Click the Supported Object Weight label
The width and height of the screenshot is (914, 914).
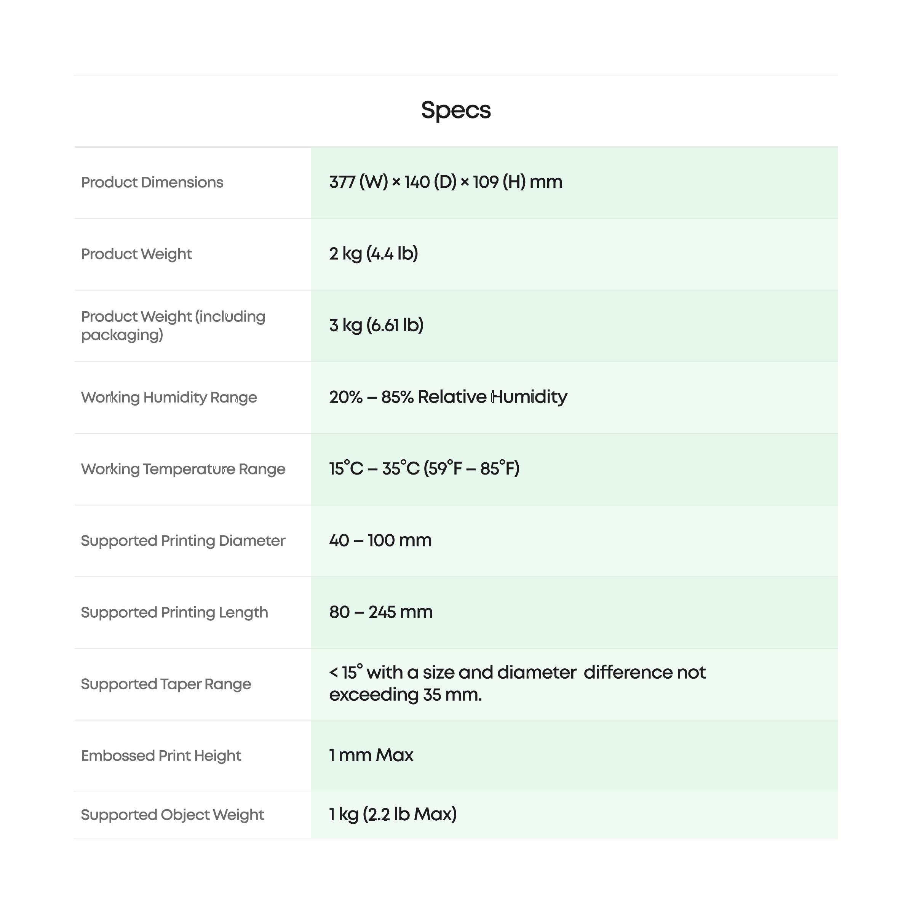[x=172, y=815]
